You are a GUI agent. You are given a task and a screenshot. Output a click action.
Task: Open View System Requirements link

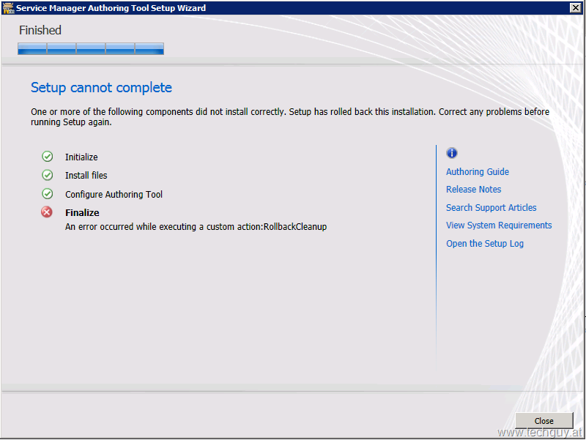click(x=499, y=225)
